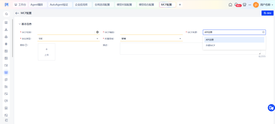
Task: Open the 所属领域 dropdown
Action: pos(151,39)
